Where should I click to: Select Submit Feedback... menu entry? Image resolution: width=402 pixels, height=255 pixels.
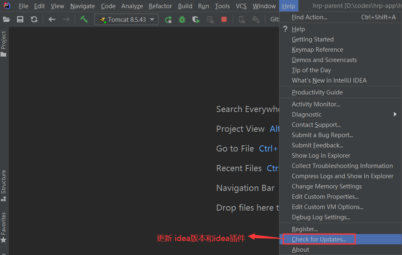340,145
